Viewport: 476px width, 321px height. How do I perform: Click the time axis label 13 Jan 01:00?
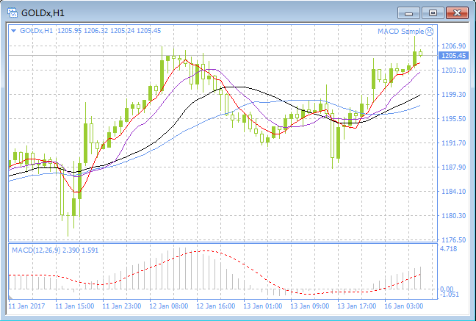pos(263,306)
